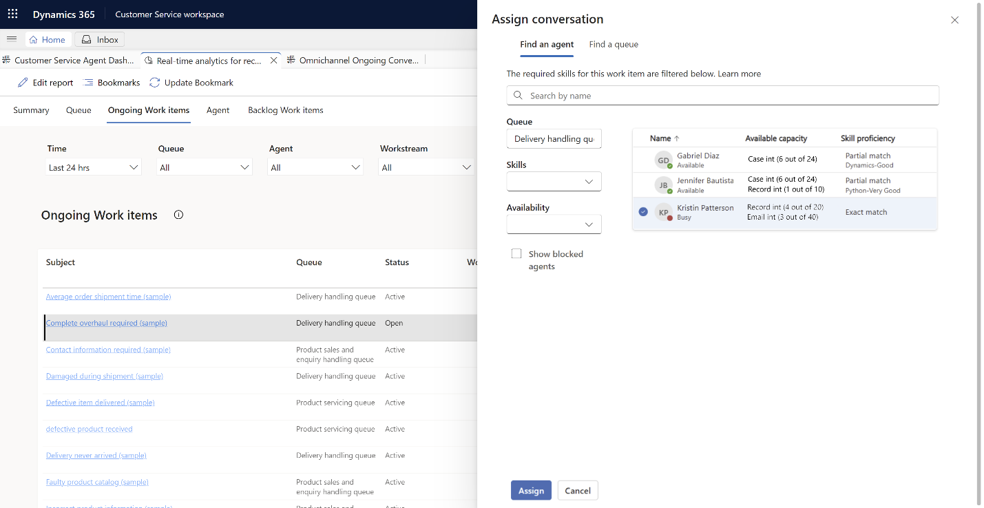The image size is (984, 508).
Task: Open Contact information required (sample) link
Action: pos(108,350)
